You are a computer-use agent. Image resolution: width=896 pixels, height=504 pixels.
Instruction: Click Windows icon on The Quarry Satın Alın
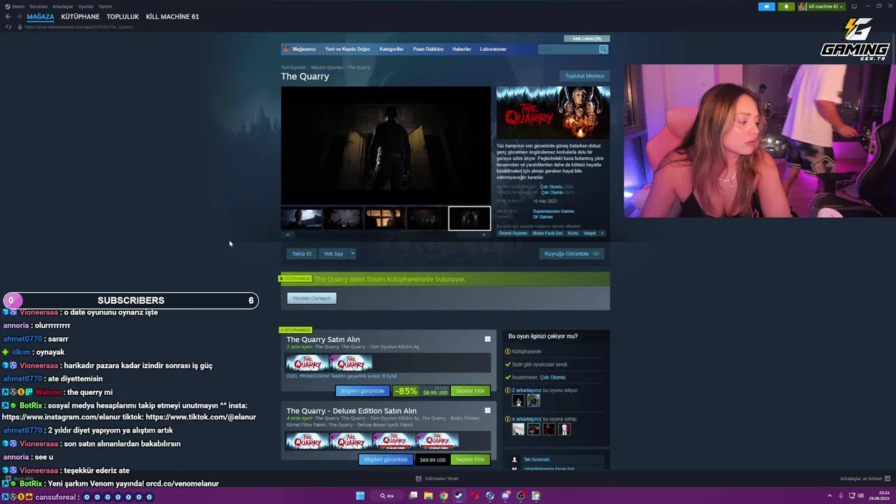488,339
